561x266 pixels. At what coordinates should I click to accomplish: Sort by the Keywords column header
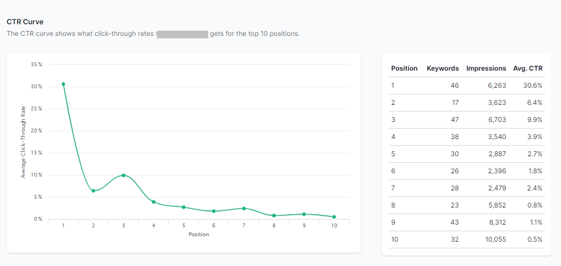(443, 68)
